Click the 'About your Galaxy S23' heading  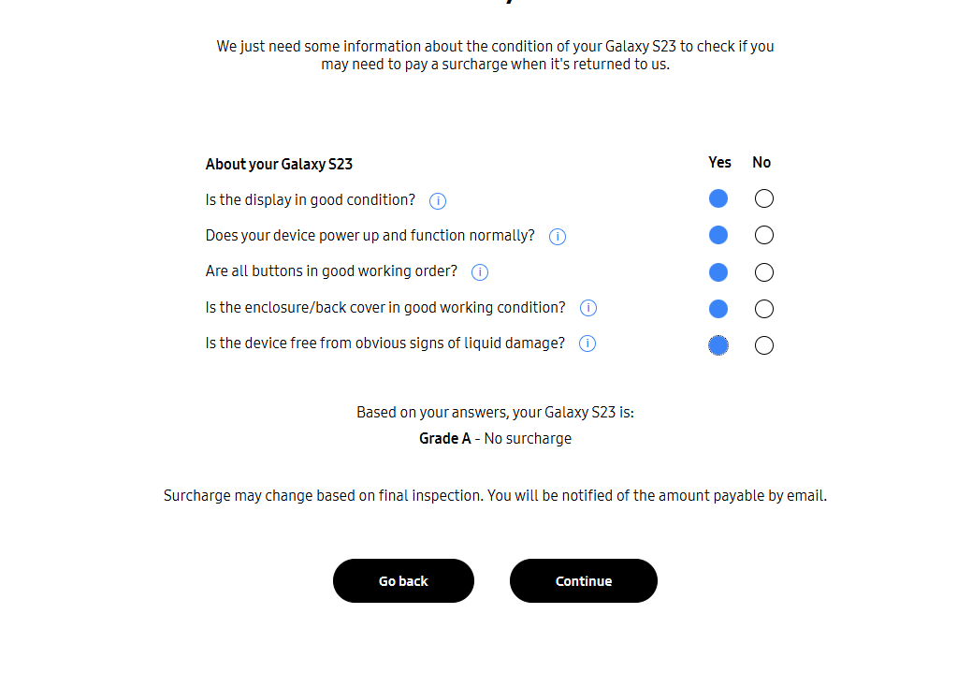(x=279, y=165)
